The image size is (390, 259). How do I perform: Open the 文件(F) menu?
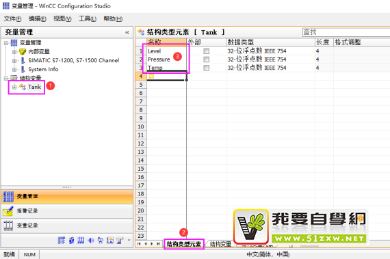coord(12,19)
